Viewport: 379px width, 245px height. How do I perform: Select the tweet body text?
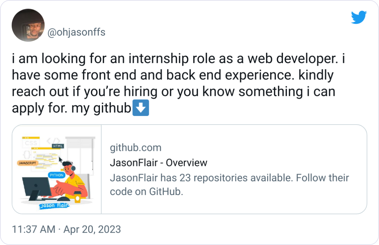(172, 83)
